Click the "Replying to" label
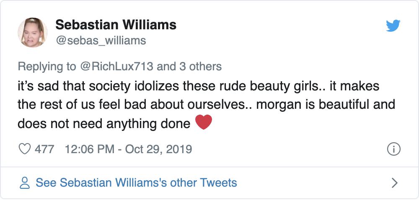Image resolution: width=419 pixels, height=200 pixels. (47, 66)
